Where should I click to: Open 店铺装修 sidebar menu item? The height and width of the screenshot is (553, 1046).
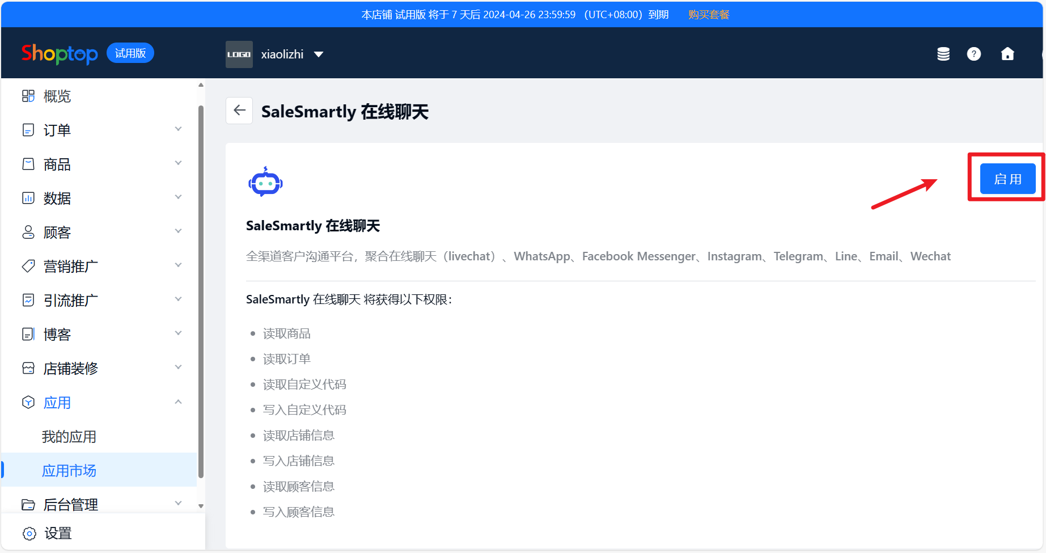coord(71,369)
